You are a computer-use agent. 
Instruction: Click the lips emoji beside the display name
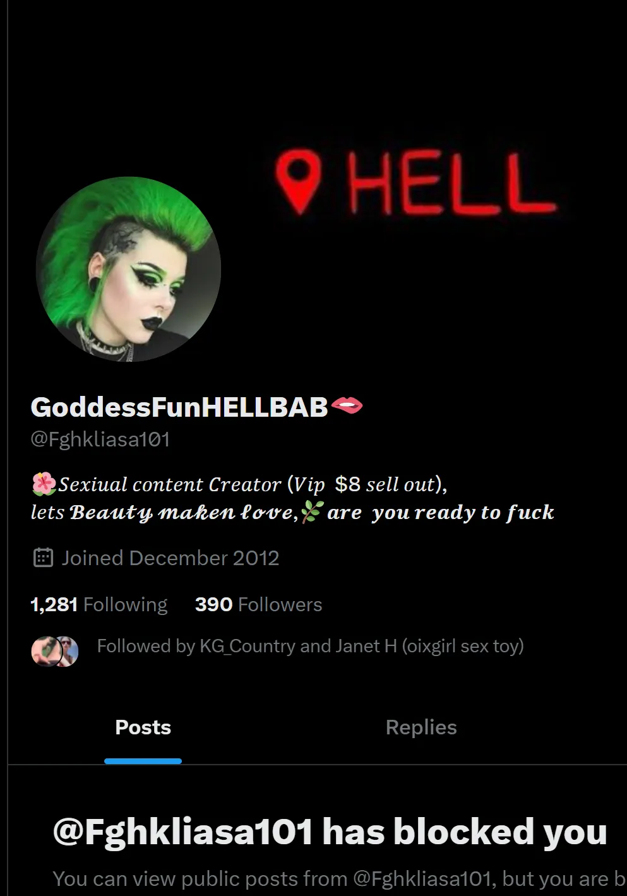(347, 405)
